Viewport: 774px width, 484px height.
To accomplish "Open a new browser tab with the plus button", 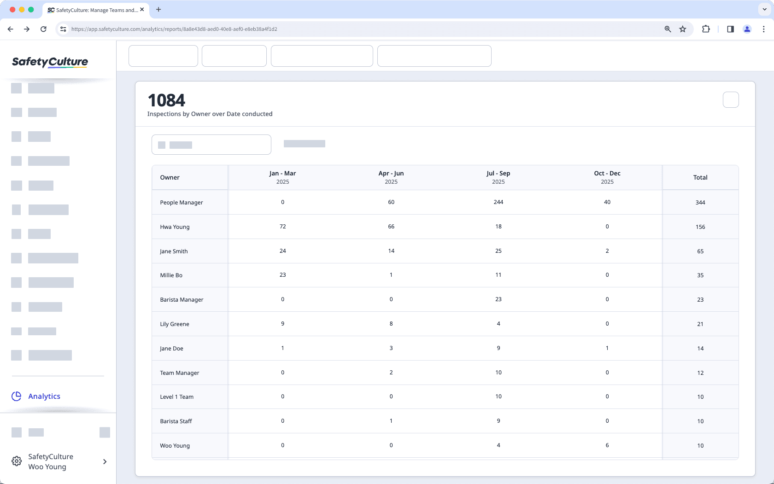I will tap(158, 9).
